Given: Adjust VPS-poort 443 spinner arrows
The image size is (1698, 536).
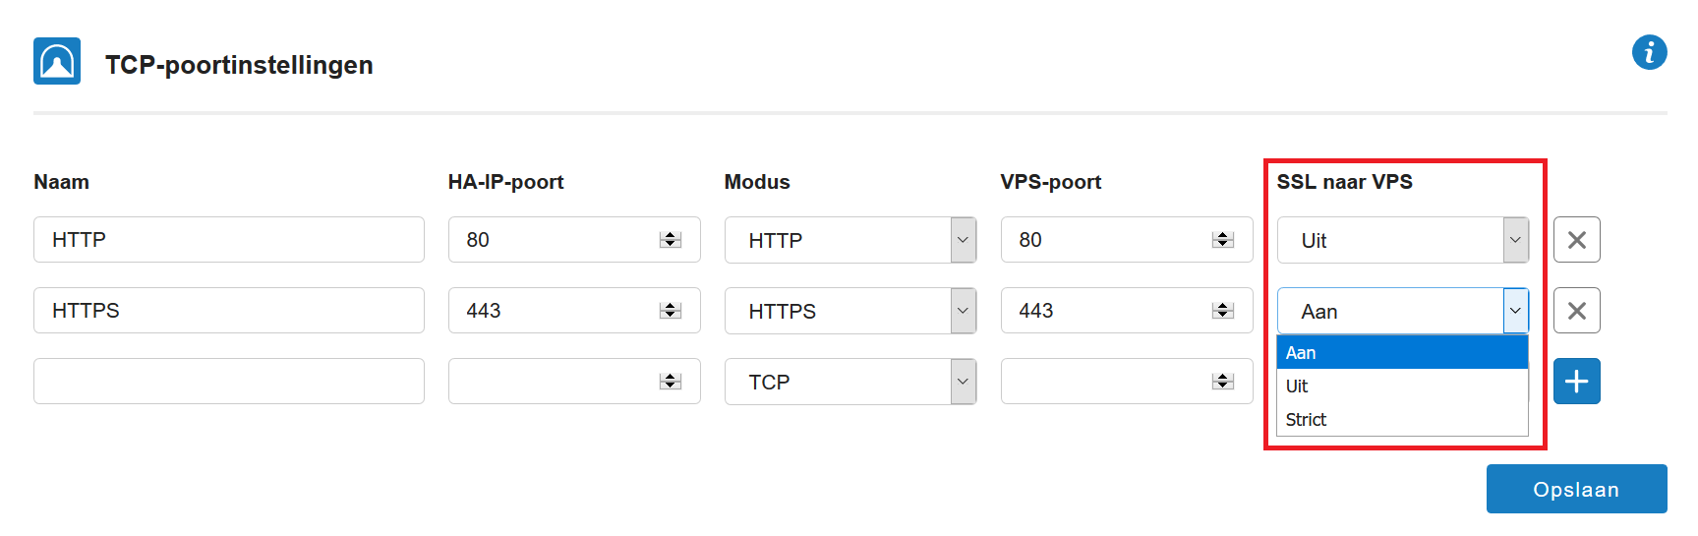Looking at the screenshot, I should tap(1223, 311).
